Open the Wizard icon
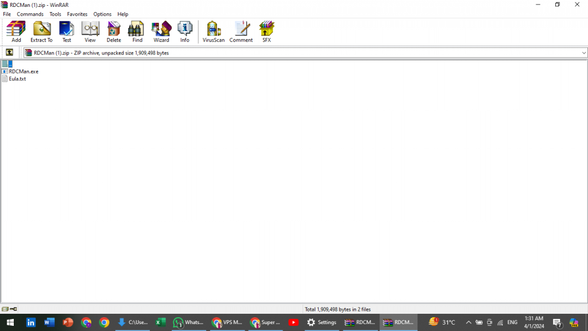The height and width of the screenshot is (331, 588). pos(161,32)
